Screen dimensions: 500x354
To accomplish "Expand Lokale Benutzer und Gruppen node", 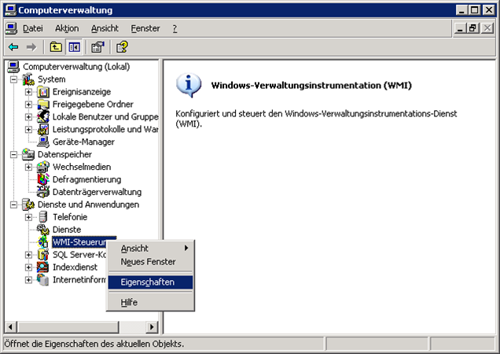I will [x=28, y=117].
